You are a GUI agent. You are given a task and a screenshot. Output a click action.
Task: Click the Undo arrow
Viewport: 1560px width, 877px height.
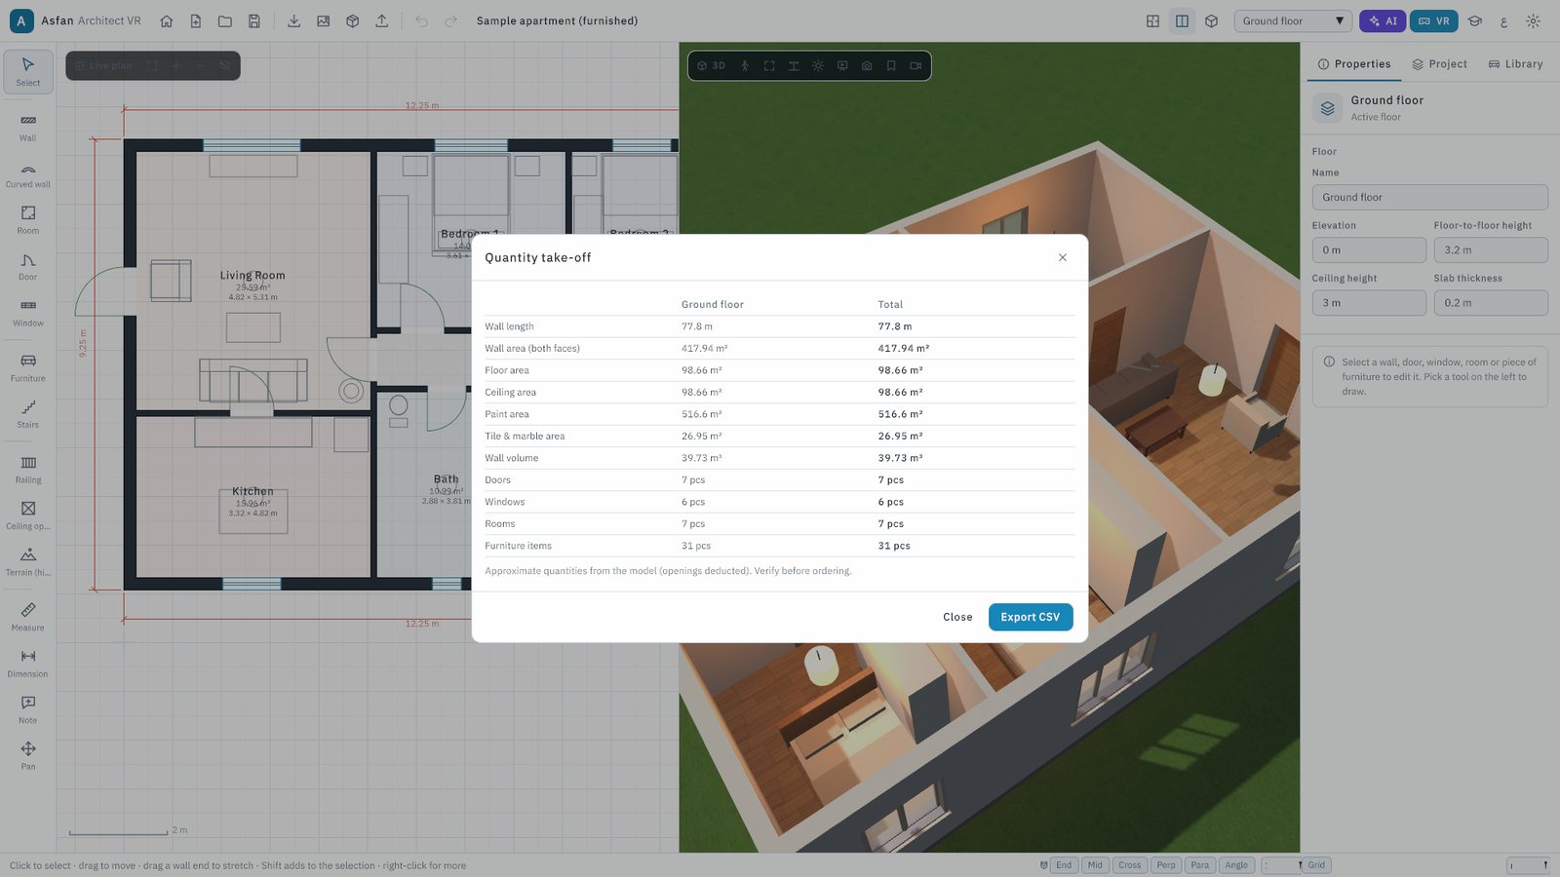(421, 20)
